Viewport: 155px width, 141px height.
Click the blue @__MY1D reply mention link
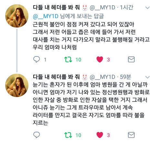pyautogui.click(x=46, y=17)
